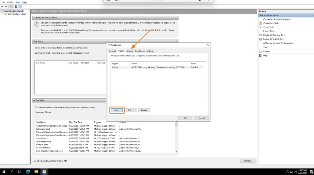Open File Explorer from the taskbar
The image size is (314, 175).
tap(36, 172)
